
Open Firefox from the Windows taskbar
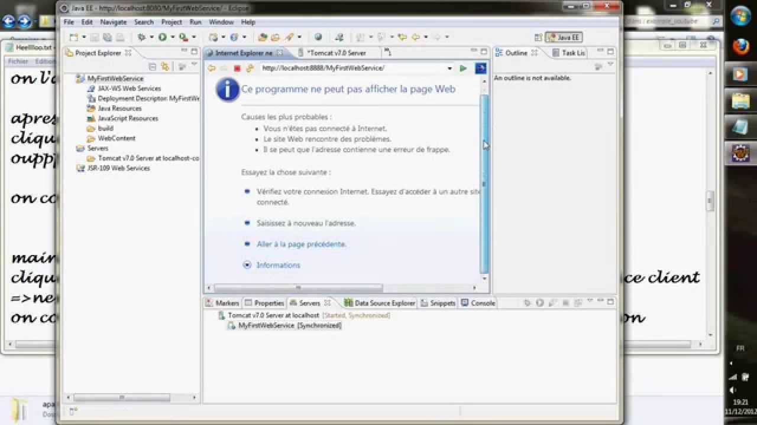coord(740,46)
